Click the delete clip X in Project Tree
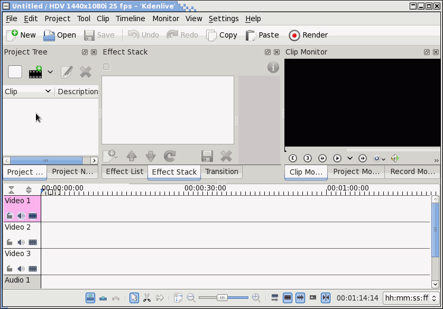This screenshot has width=443, height=309. [86, 72]
